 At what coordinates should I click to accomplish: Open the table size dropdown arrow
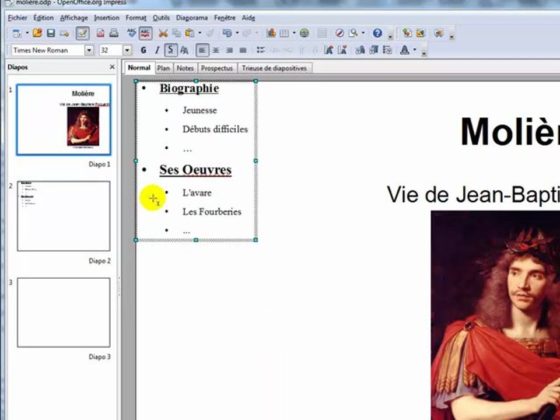click(x=294, y=33)
